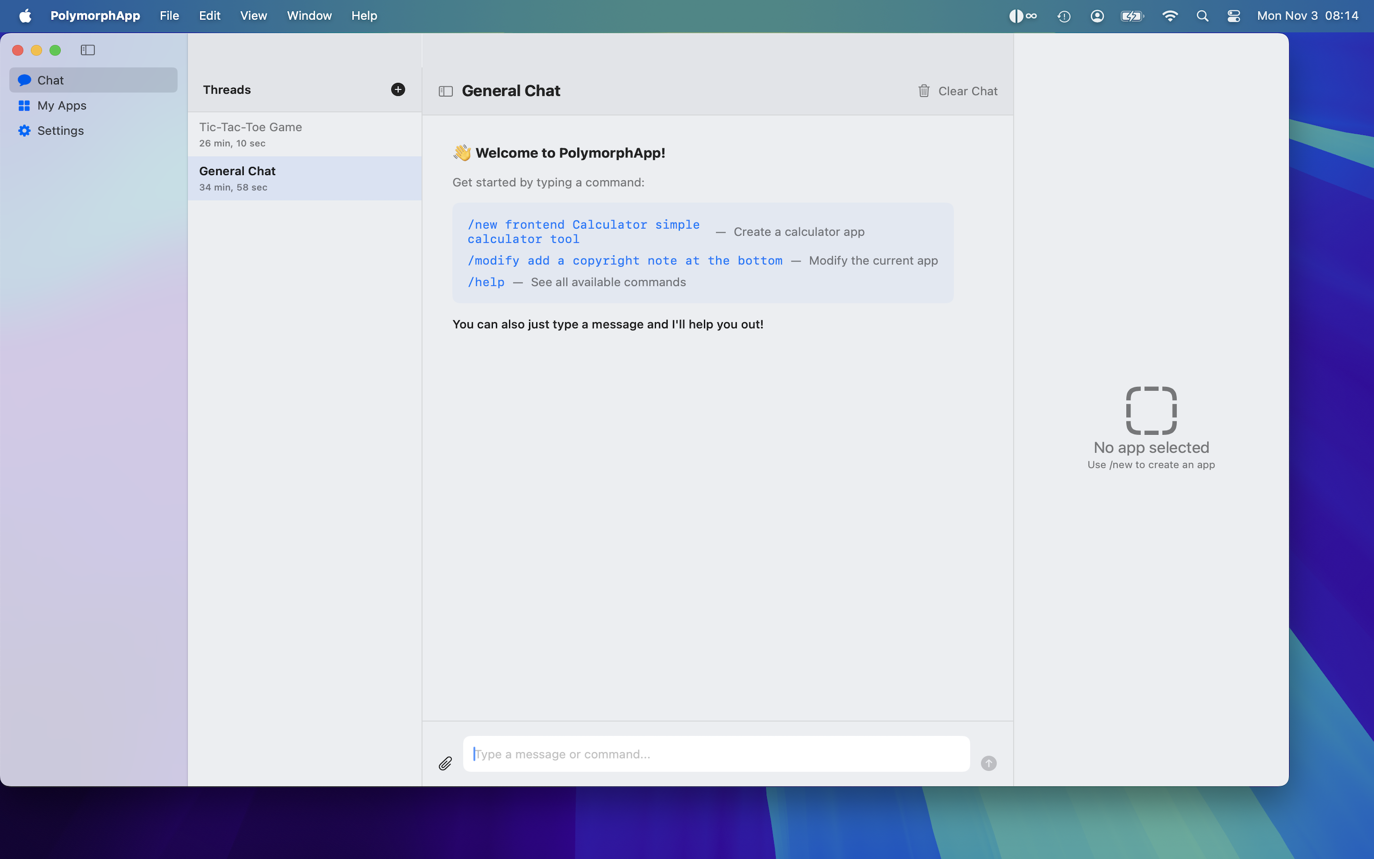Click the new thread plus icon
This screenshot has height=859, width=1374.
[x=398, y=89]
